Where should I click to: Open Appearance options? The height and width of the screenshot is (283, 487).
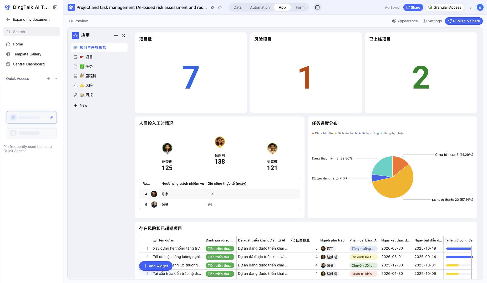point(405,21)
